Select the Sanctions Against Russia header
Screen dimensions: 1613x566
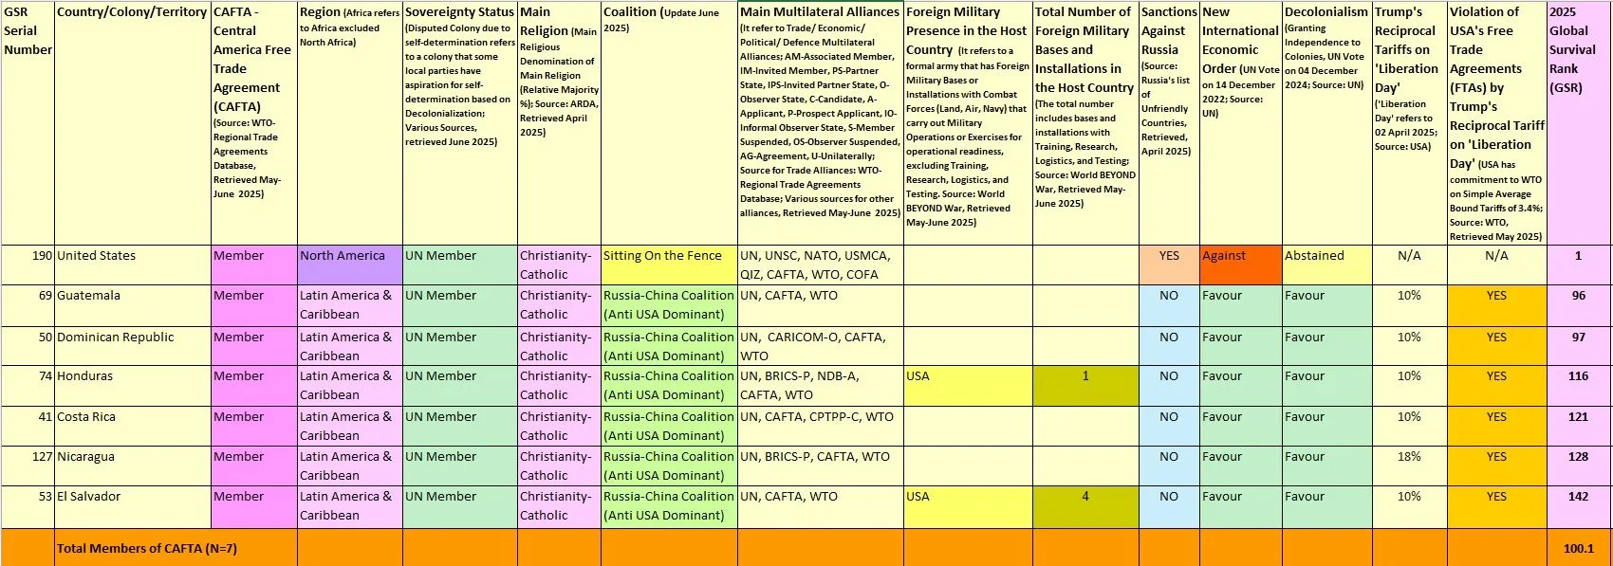pyautogui.click(x=1169, y=123)
